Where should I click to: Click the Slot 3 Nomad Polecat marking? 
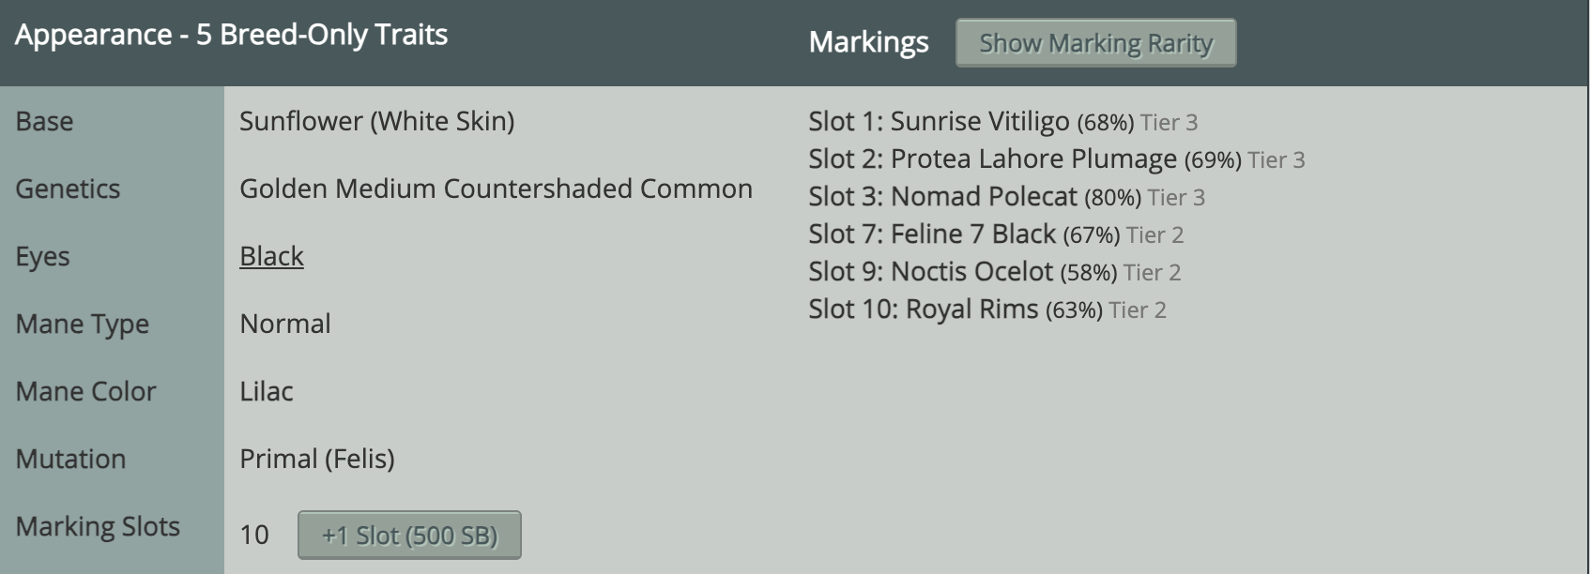(x=983, y=197)
